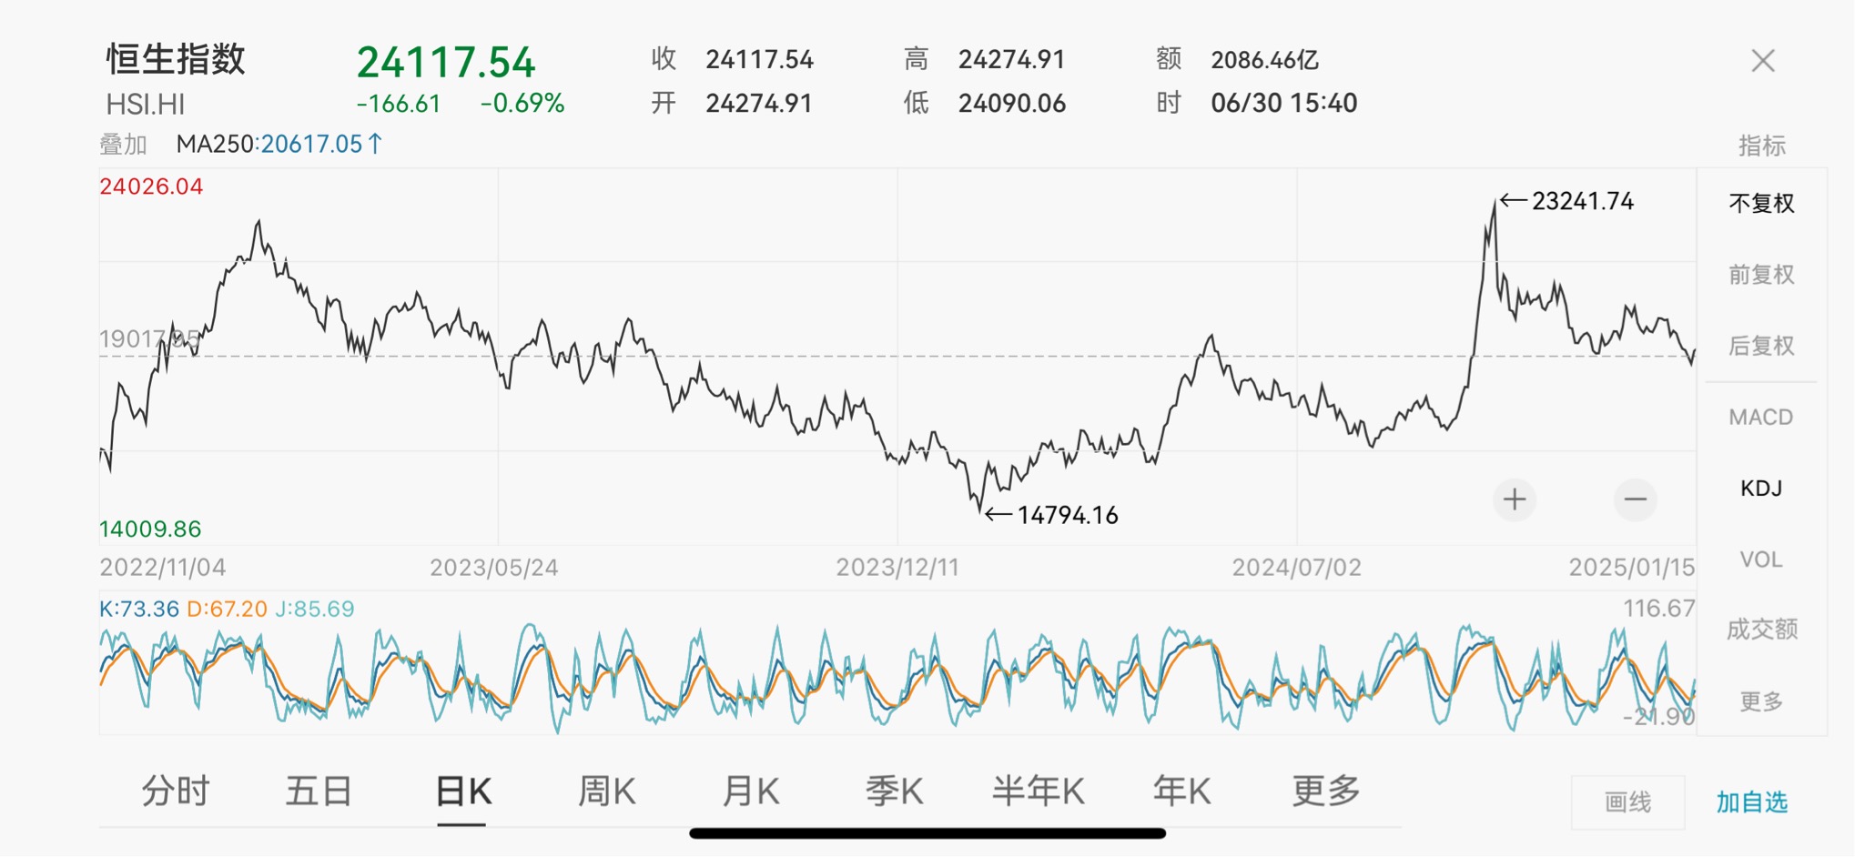Select the 半年K tab
The height and width of the screenshot is (857, 1855).
1038,791
